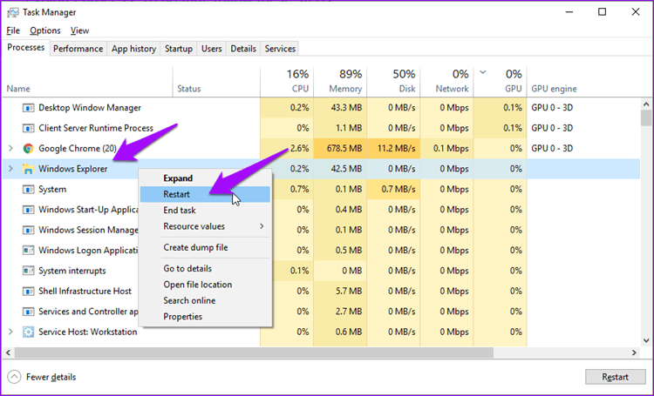
Task: Click the Windows Logon Application icon
Action: 28,251
